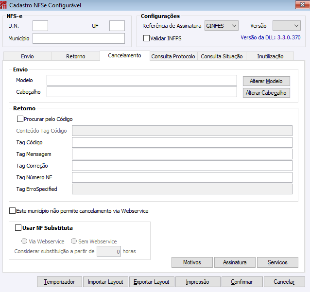Viewport: 310px width, 292px height.
Task: Open the Referência de Assinatura dropdown
Action: click(222, 26)
